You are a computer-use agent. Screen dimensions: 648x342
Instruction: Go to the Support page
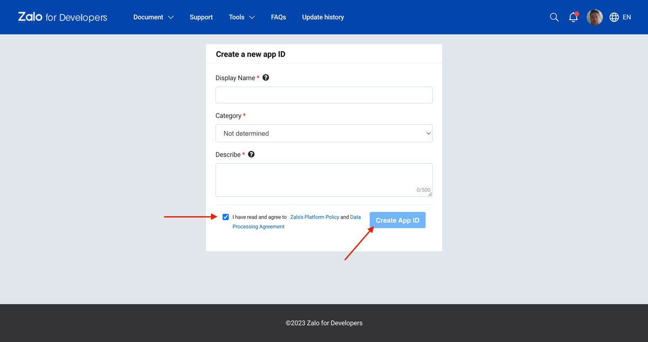tap(201, 17)
